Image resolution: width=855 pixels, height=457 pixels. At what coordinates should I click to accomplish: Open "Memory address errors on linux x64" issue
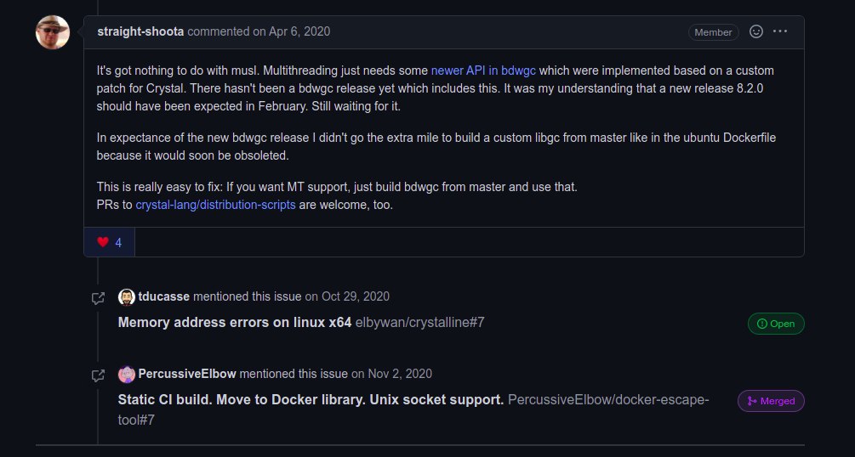click(235, 322)
